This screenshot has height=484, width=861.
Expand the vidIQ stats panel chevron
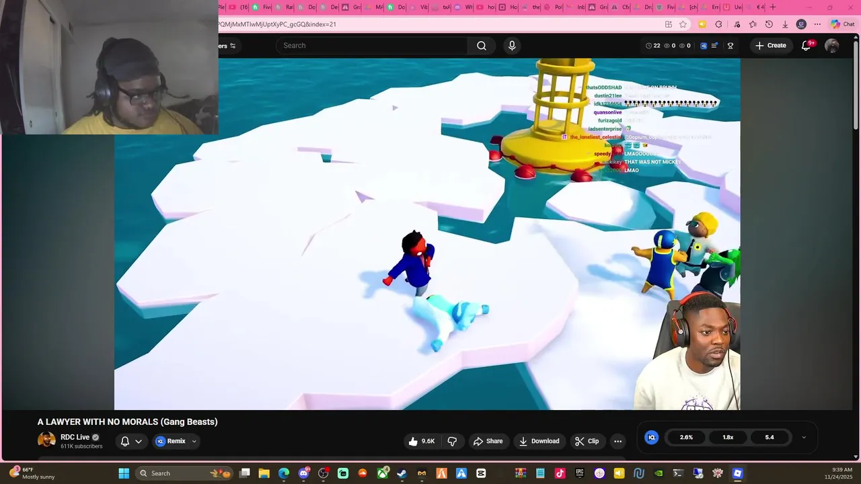click(804, 437)
